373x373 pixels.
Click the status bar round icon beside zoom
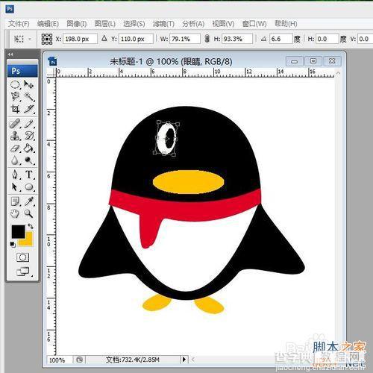tap(79, 360)
